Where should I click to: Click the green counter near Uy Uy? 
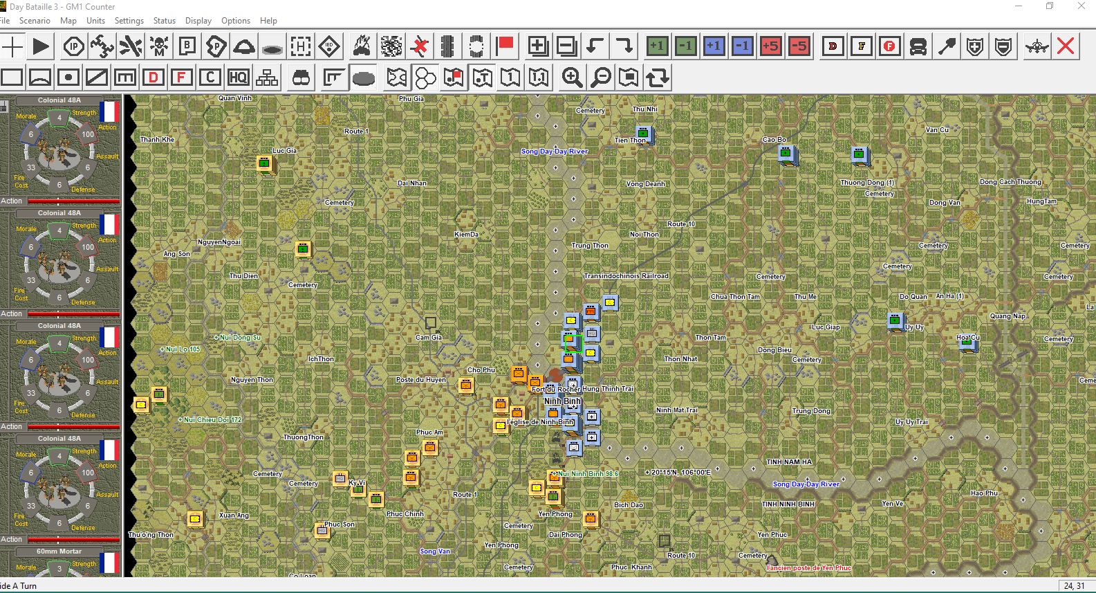[x=895, y=321]
